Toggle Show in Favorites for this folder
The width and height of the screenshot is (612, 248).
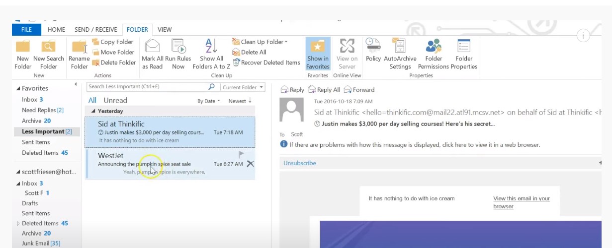click(x=318, y=47)
